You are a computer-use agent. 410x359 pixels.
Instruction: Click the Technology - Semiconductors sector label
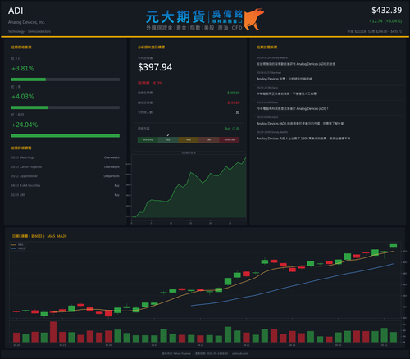coord(30,31)
